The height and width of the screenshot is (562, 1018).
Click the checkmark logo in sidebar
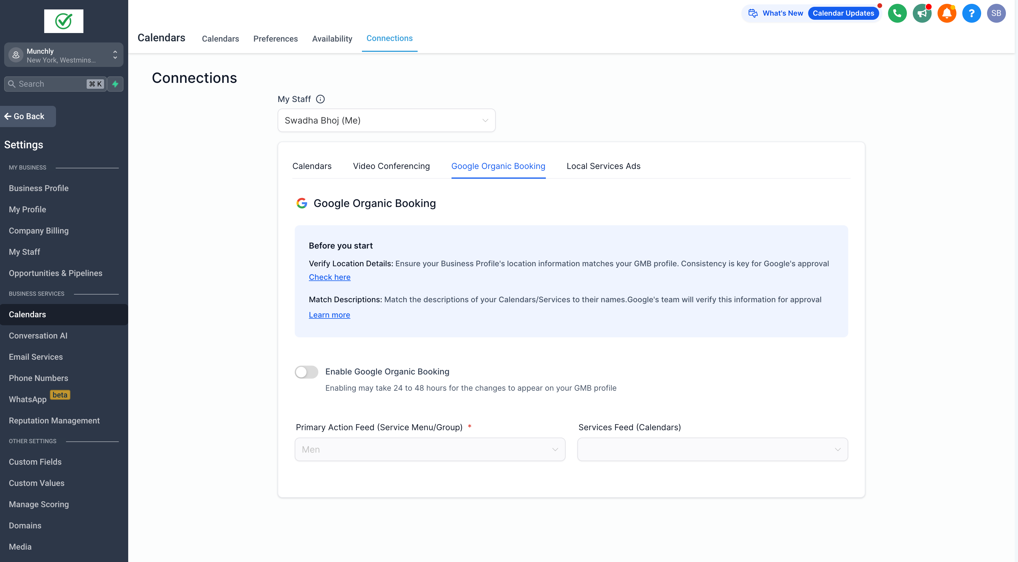(x=64, y=21)
